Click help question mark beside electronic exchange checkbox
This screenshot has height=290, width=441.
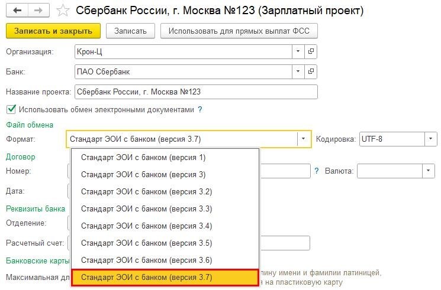[200, 109]
